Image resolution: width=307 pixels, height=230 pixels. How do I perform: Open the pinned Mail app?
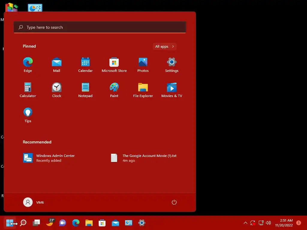(x=57, y=65)
